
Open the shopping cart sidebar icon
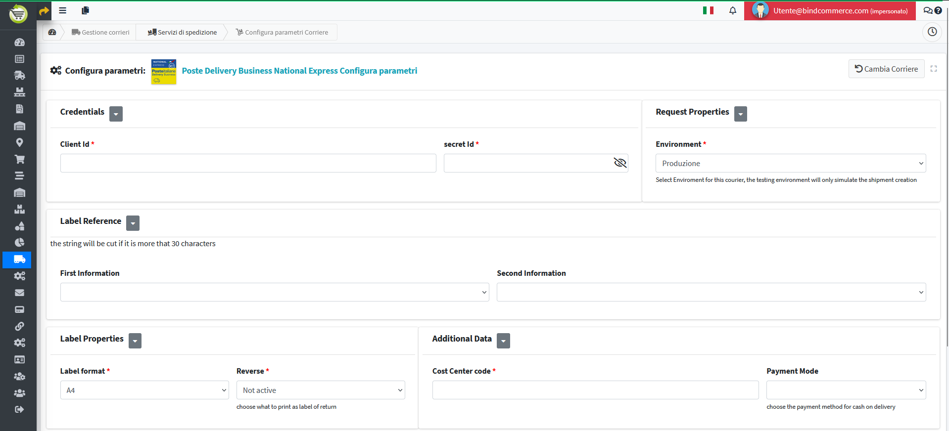19,159
